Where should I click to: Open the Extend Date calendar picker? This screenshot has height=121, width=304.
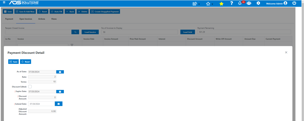tap(59, 104)
